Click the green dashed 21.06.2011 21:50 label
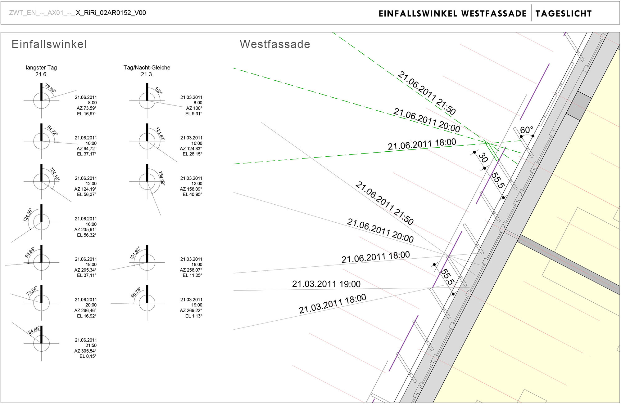 pos(427,93)
